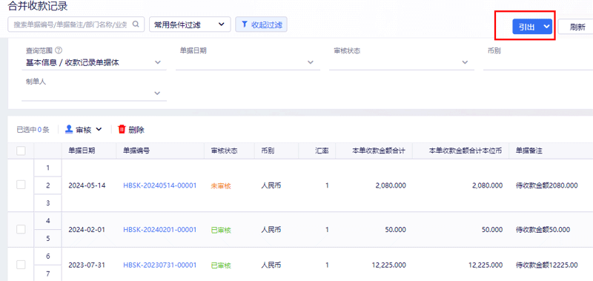
Task: Open the 制单人 filter dropdown
Action: coord(94,93)
